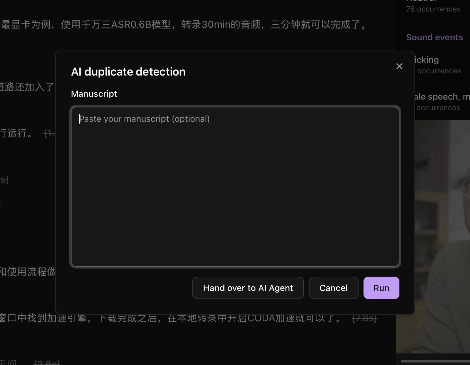
Task: Click the struck-through [7.8s] pause marker
Action: point(364,318)
